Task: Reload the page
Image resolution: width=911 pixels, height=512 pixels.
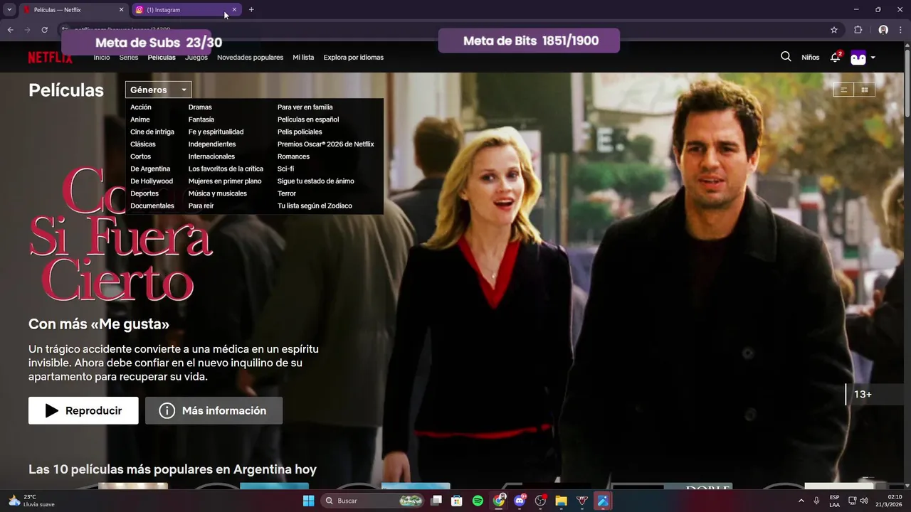Action: coord(44,30)
